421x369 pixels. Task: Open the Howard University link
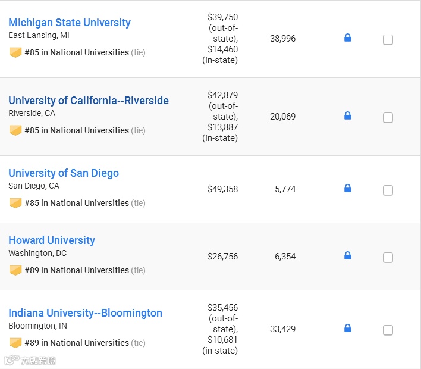pos(52,240)
